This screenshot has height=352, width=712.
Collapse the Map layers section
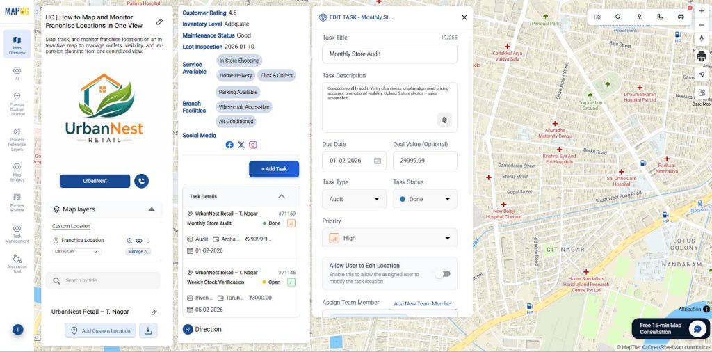(x=152, y=209)
